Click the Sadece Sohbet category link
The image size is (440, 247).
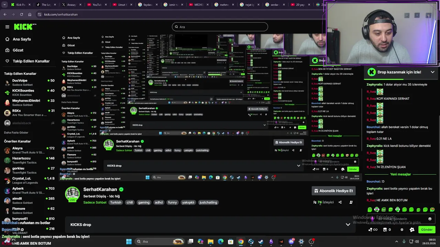95,202
